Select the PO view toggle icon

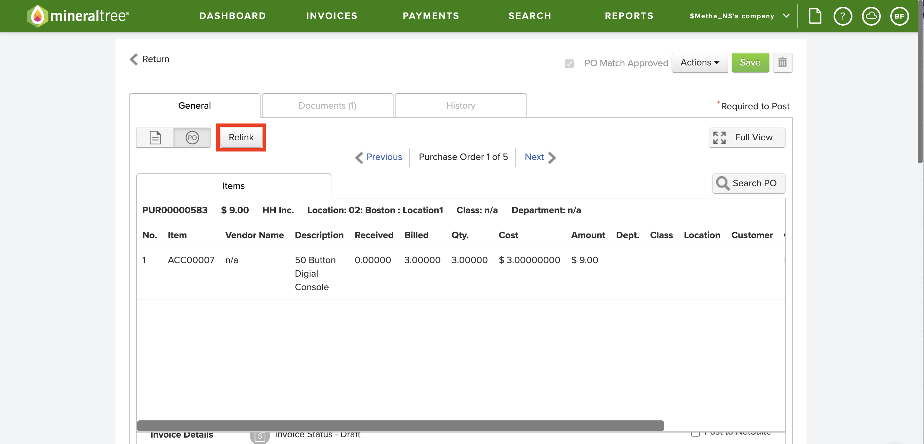(192, 138)
